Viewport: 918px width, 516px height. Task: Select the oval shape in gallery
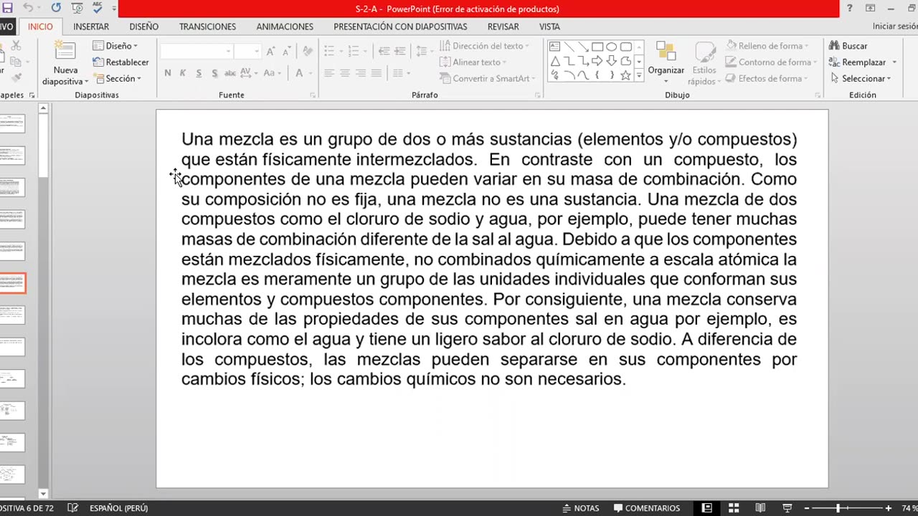[x=611, y=47]
